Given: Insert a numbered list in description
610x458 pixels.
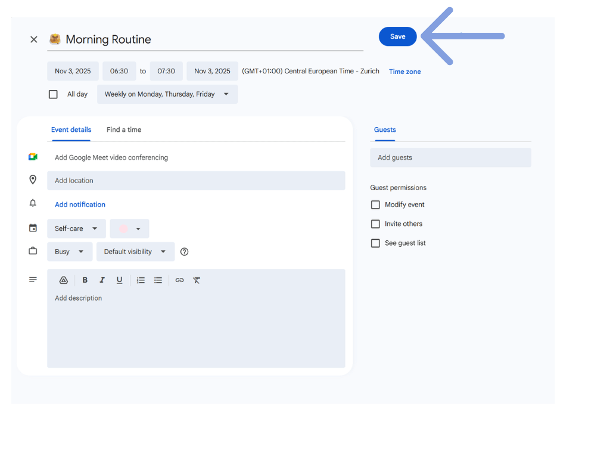Looking at the screenshot, I should click(x=141, y=280).
